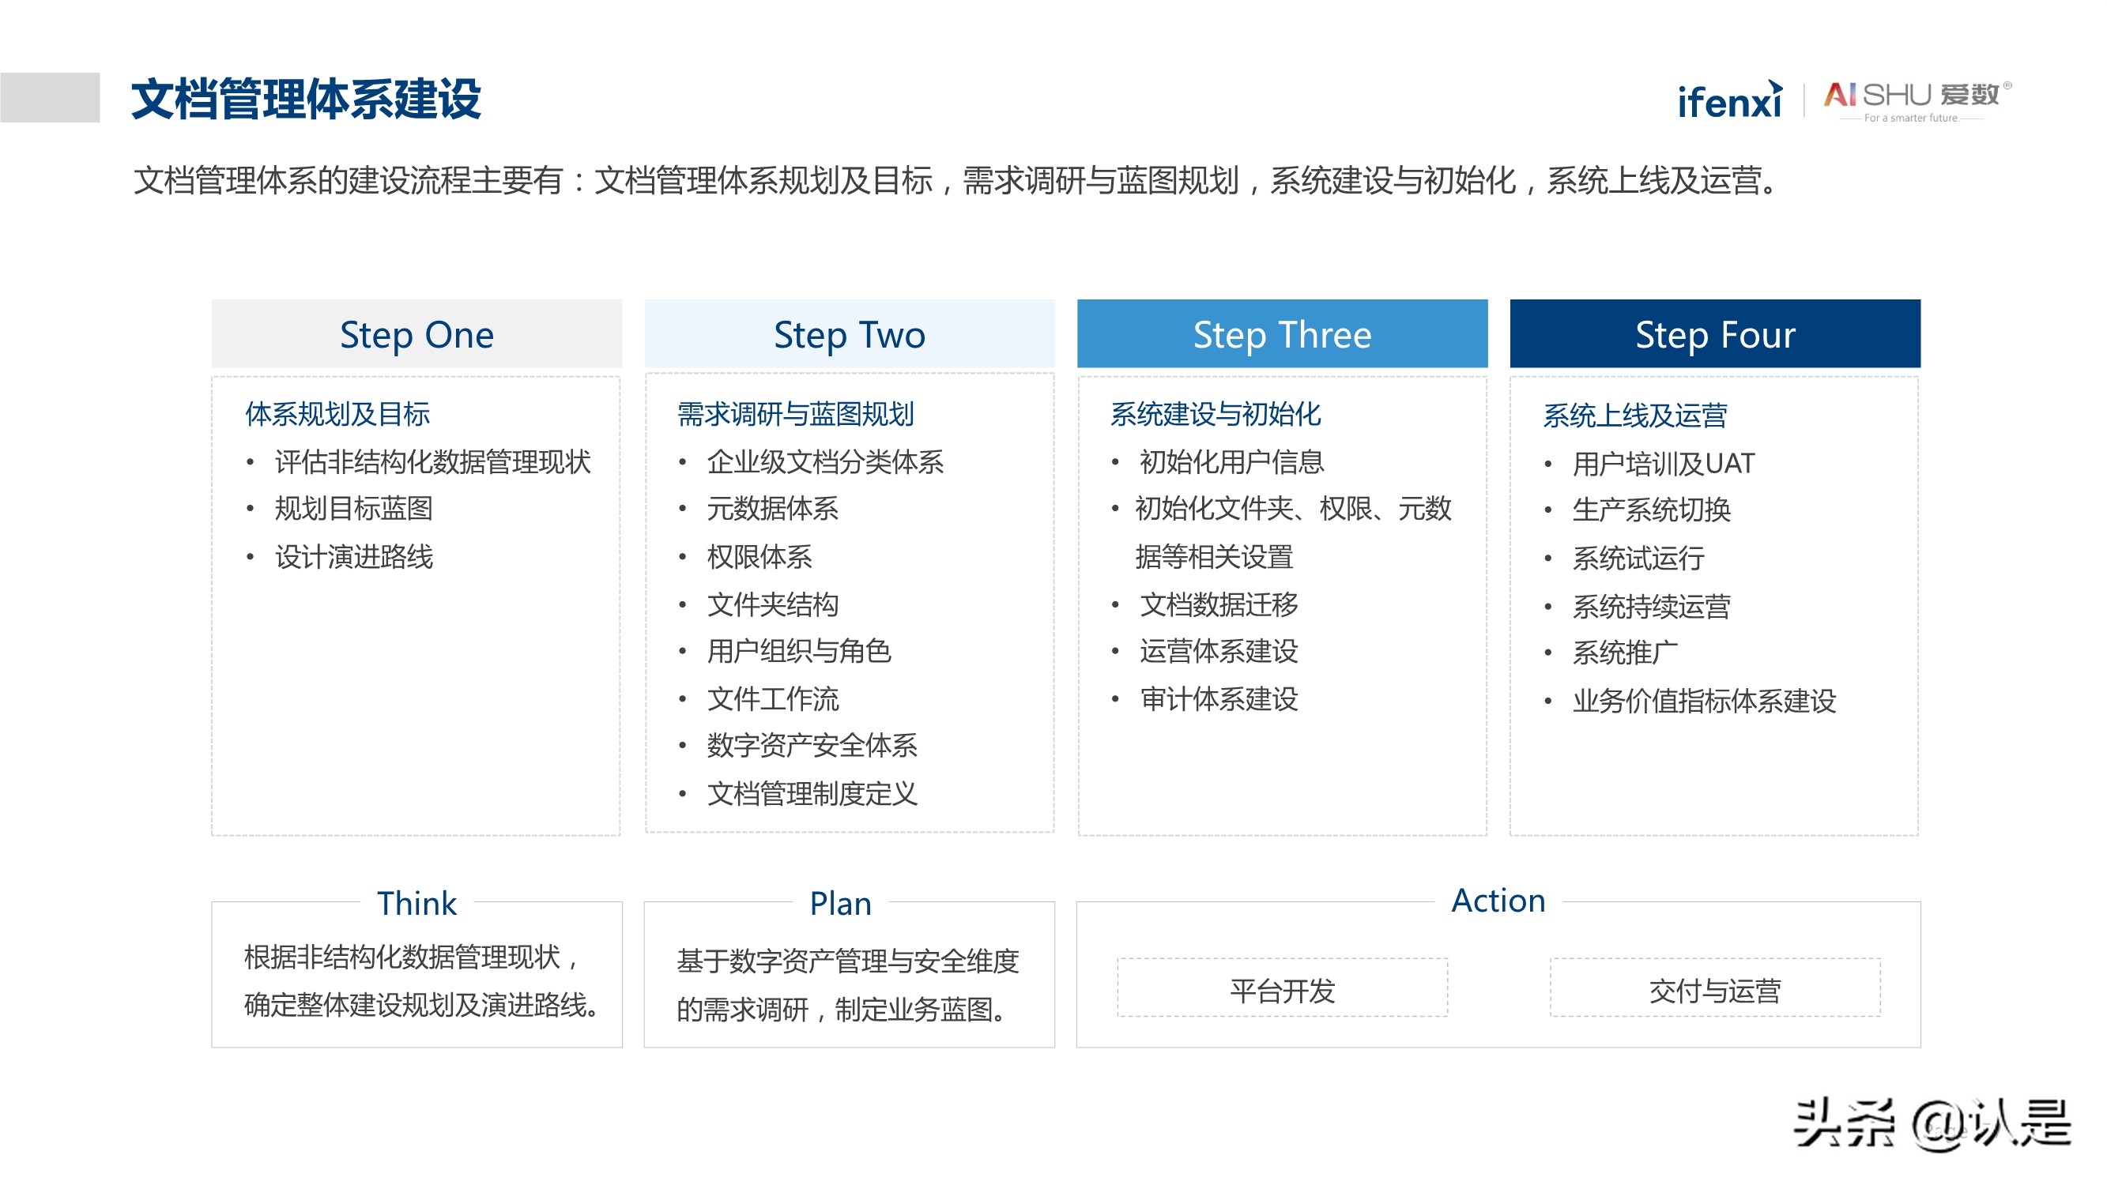Click the 系统上线及运营 heading
Screen dimensions: 2107x1185
(x=1634, y=416)
